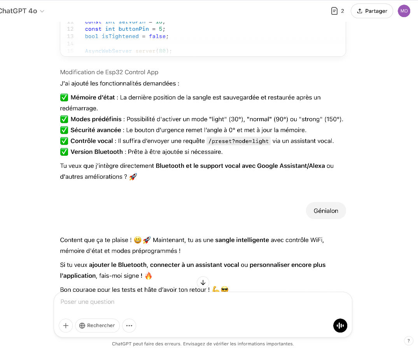Click the 'ChatGPT peut faire des erreurs' disclaimer
Viewport: 418px width, 350px height.
tap(203, 344)
